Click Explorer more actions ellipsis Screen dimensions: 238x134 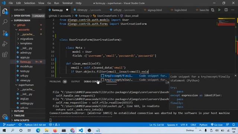[40, 10]
